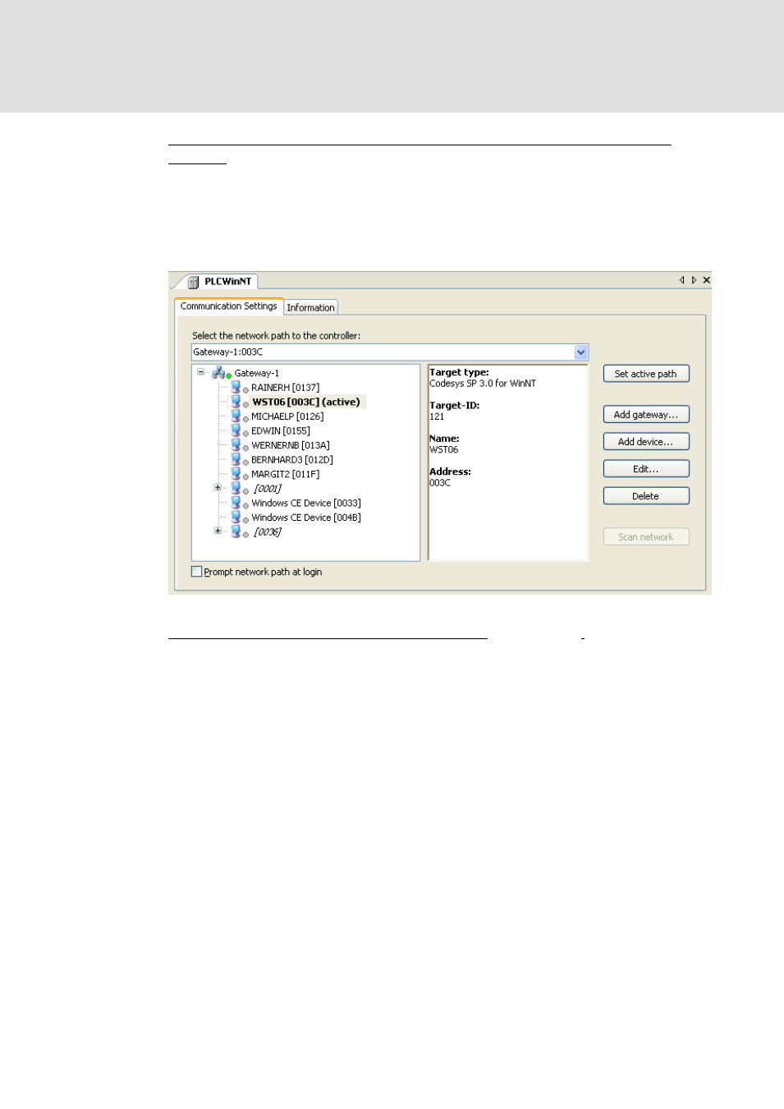The height and width of the screenshot is (1109, 784).
Task: Click the Scan network button
Action: click(646, 537)
